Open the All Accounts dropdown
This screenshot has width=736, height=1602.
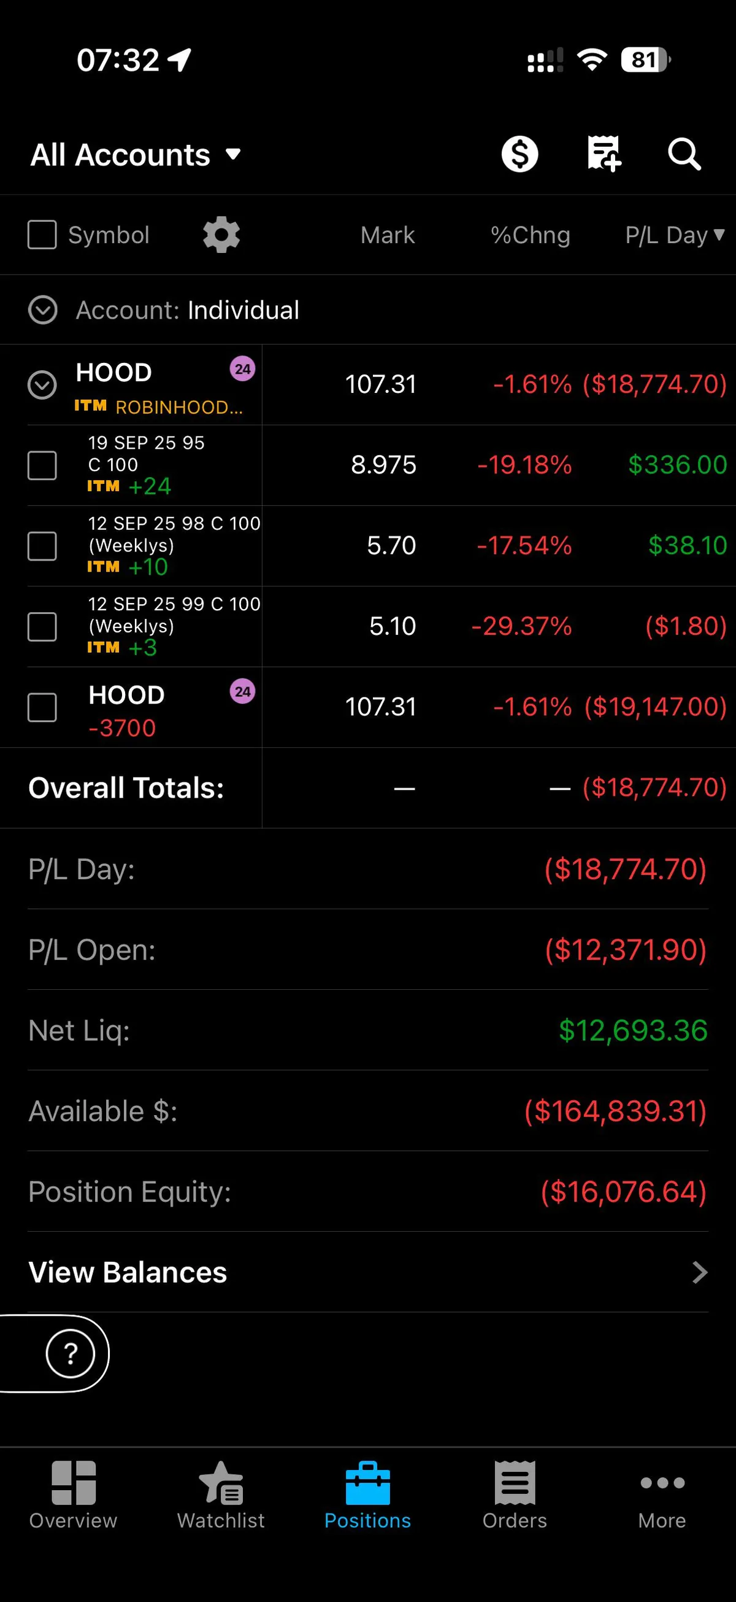136,155
